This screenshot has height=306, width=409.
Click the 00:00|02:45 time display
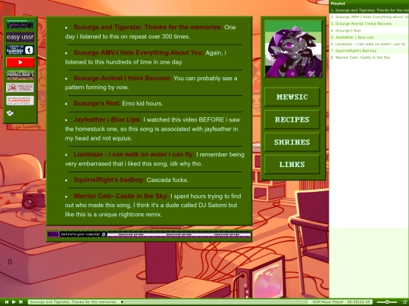(x=359, y=301)
